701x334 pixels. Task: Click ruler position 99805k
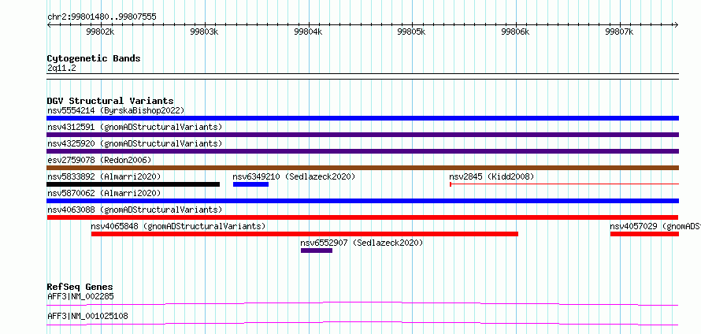(x=412, y=32)
